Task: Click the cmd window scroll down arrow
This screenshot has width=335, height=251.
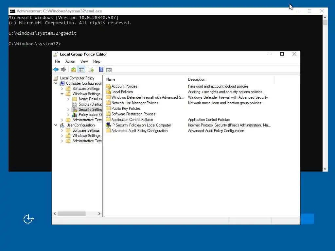Action: pos(325,169)
